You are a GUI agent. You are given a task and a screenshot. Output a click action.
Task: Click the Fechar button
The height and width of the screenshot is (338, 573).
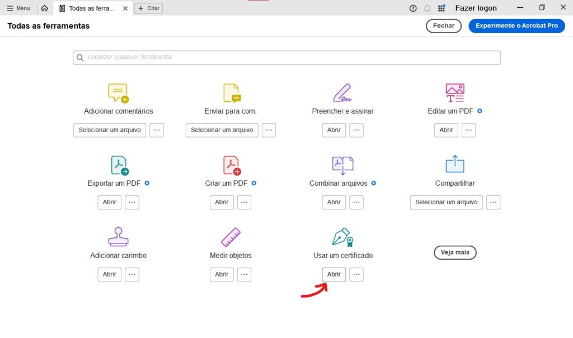(444, 26)
